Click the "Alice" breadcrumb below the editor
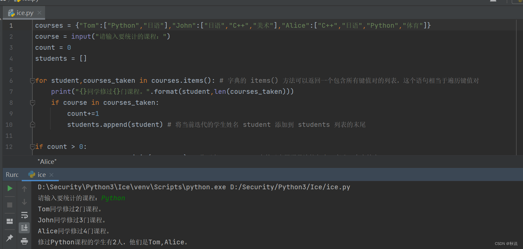This screenshot has height=249, width=523. pos(47,162)
